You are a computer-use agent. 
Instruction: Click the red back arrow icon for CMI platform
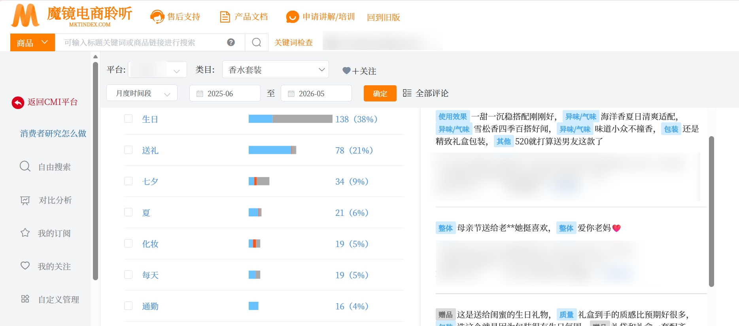(18, 103)
